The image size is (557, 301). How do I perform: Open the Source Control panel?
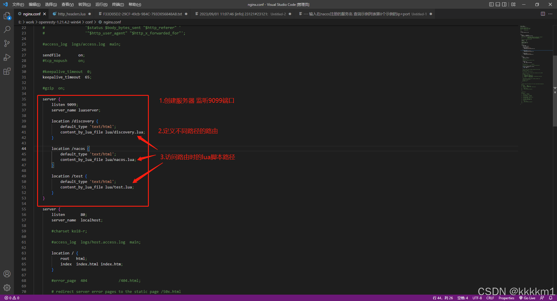click(x=7, y=43)
